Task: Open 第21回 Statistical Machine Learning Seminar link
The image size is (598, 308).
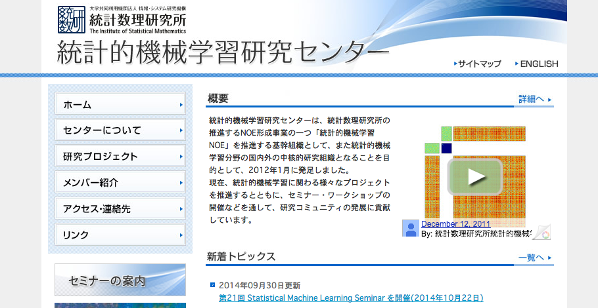Action: tap(351, 298)
